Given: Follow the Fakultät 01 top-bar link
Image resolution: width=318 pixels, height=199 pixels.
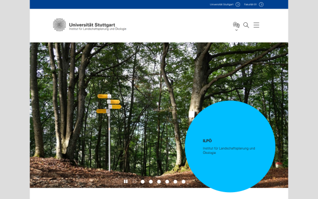Looking at the screenshot, I should coord(253,4).
